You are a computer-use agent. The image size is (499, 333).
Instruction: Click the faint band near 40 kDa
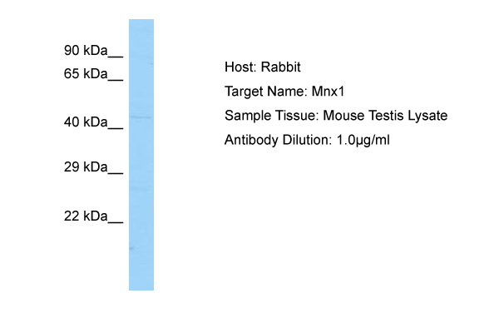pos(141,117)
